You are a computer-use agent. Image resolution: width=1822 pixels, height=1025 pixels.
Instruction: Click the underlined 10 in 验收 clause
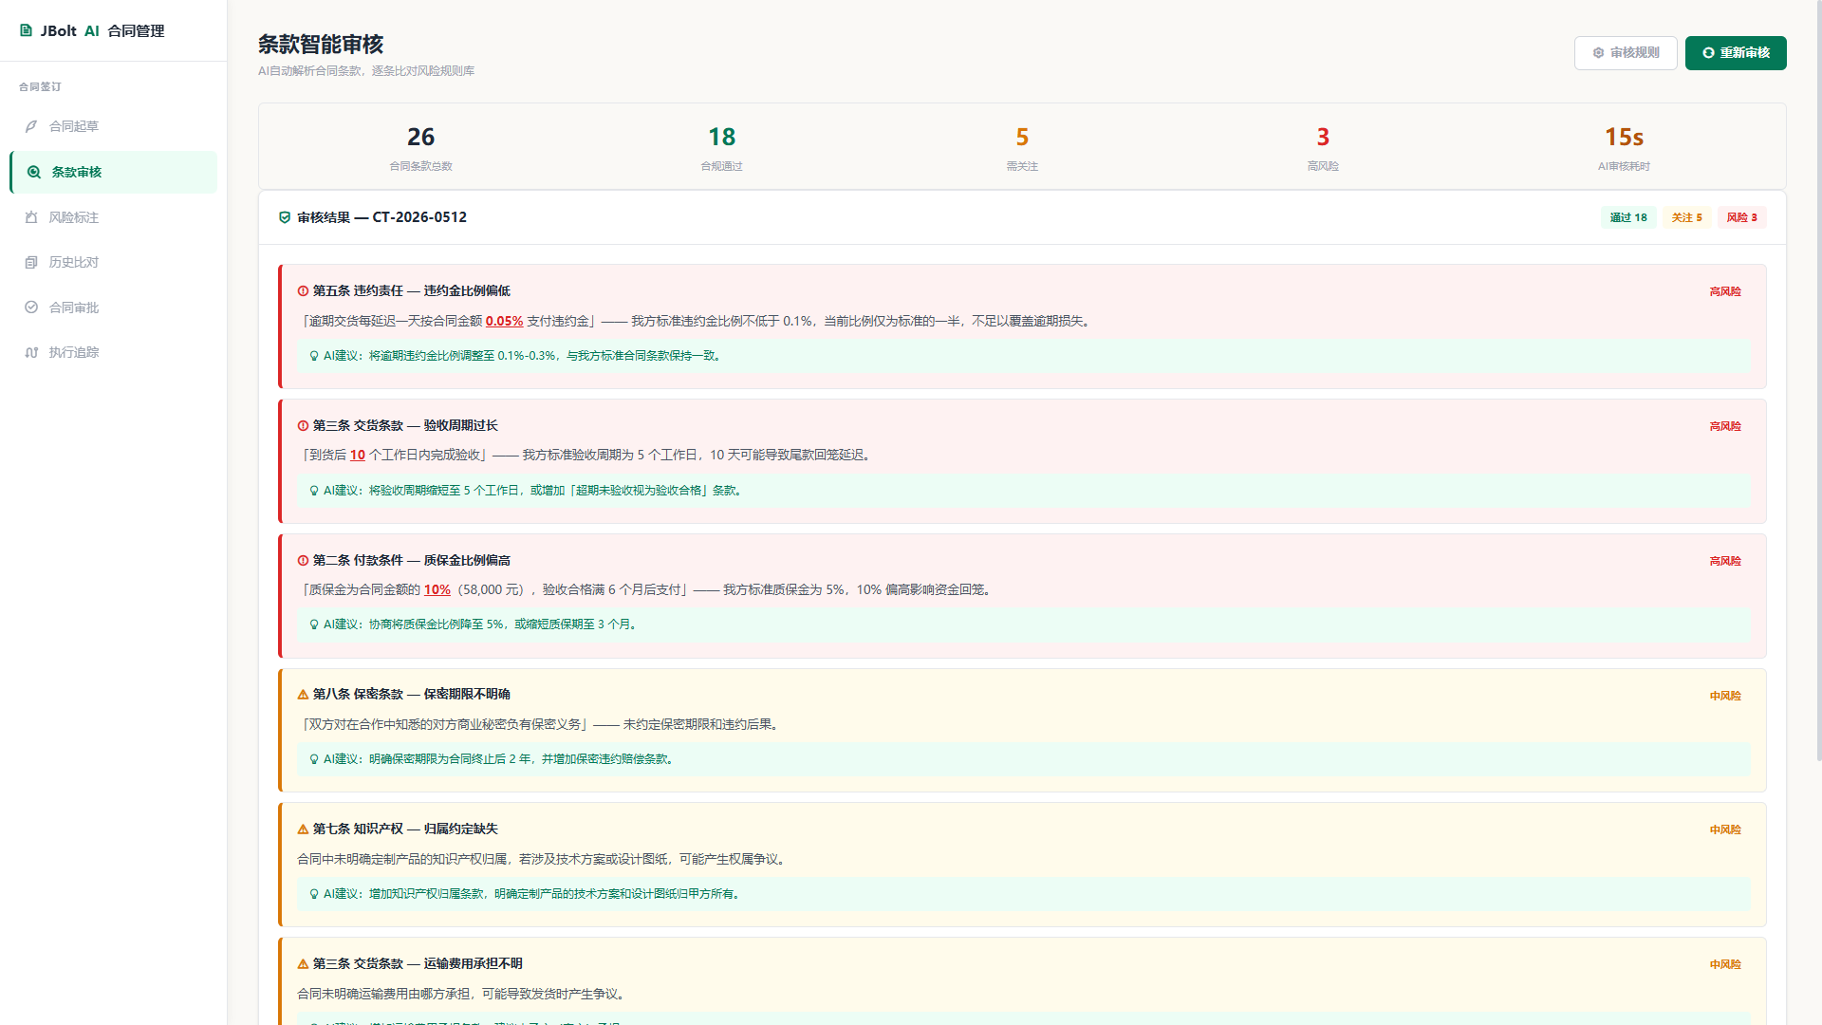tap(357, 455)
